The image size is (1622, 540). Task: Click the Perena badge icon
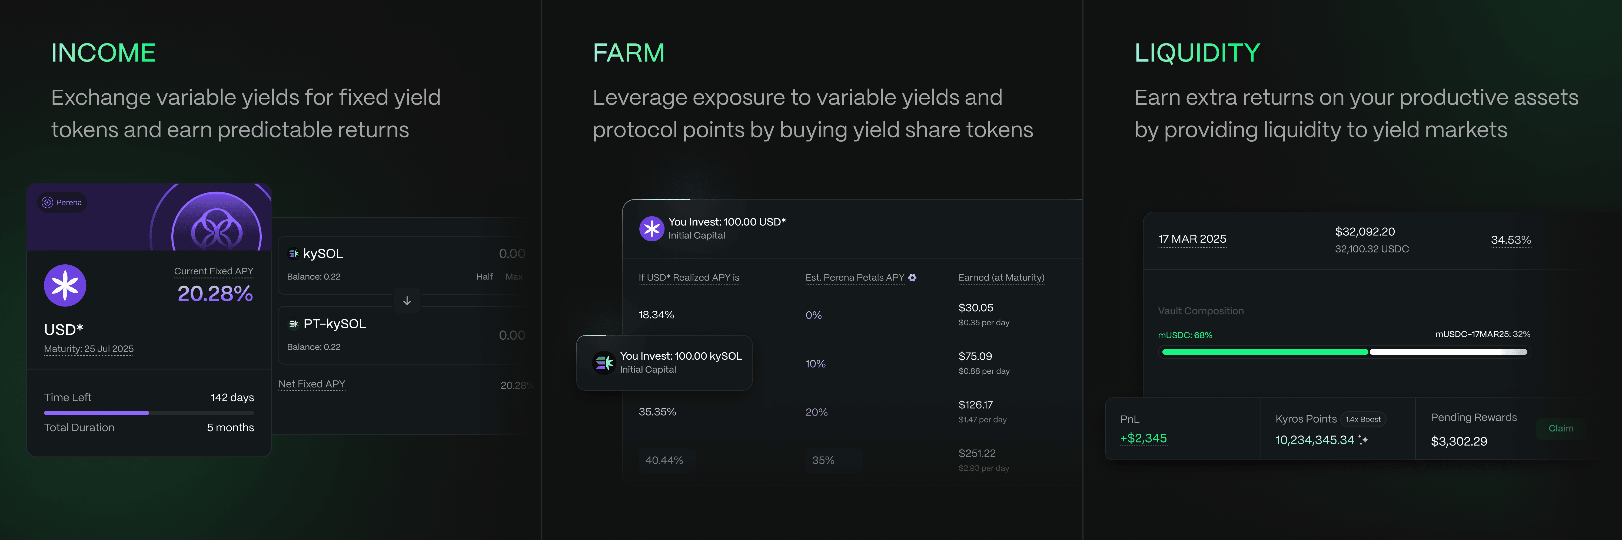point(47,202)
